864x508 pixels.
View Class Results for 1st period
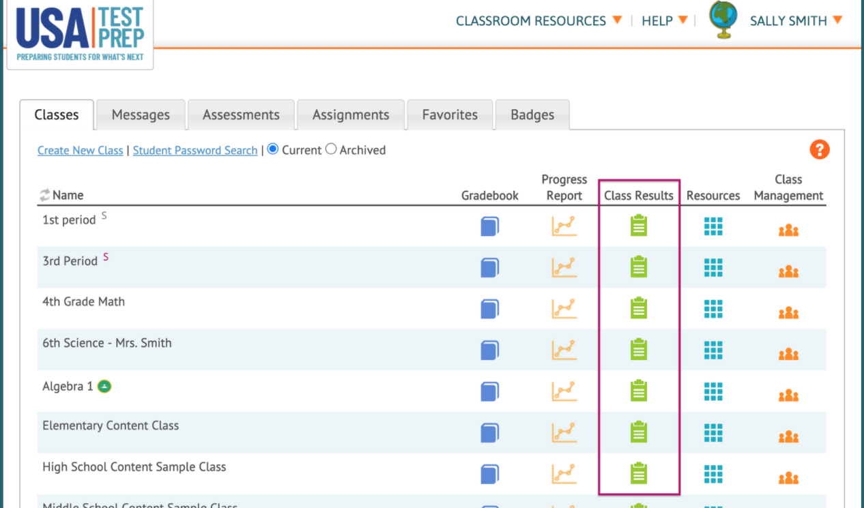click(639, 226)
